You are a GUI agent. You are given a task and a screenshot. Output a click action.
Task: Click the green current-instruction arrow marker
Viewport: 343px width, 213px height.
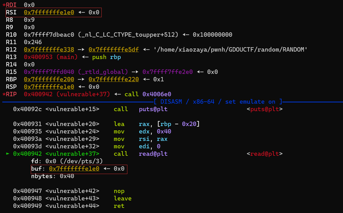coord(8,153)
